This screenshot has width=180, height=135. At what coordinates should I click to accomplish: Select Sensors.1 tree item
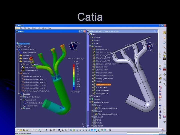pos(28,108)
